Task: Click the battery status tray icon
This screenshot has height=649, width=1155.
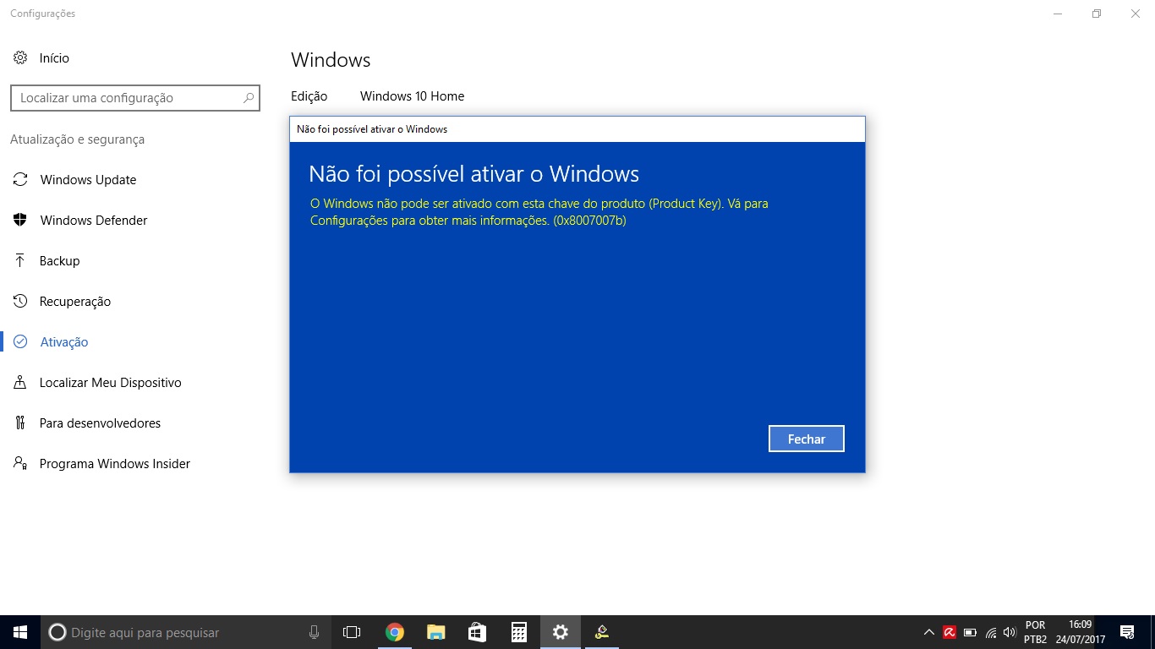Action: (x=970, y=632)
